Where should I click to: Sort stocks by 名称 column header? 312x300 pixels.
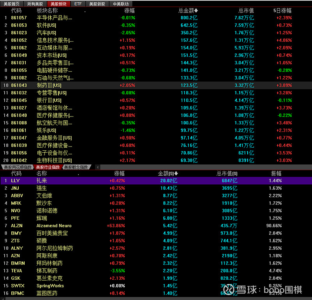[x=42, y=173]
